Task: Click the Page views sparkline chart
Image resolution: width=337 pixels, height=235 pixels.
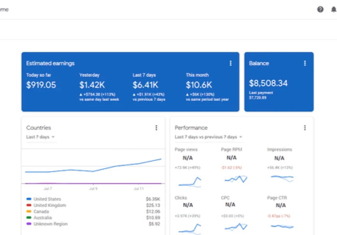Action: click(190, 181)
